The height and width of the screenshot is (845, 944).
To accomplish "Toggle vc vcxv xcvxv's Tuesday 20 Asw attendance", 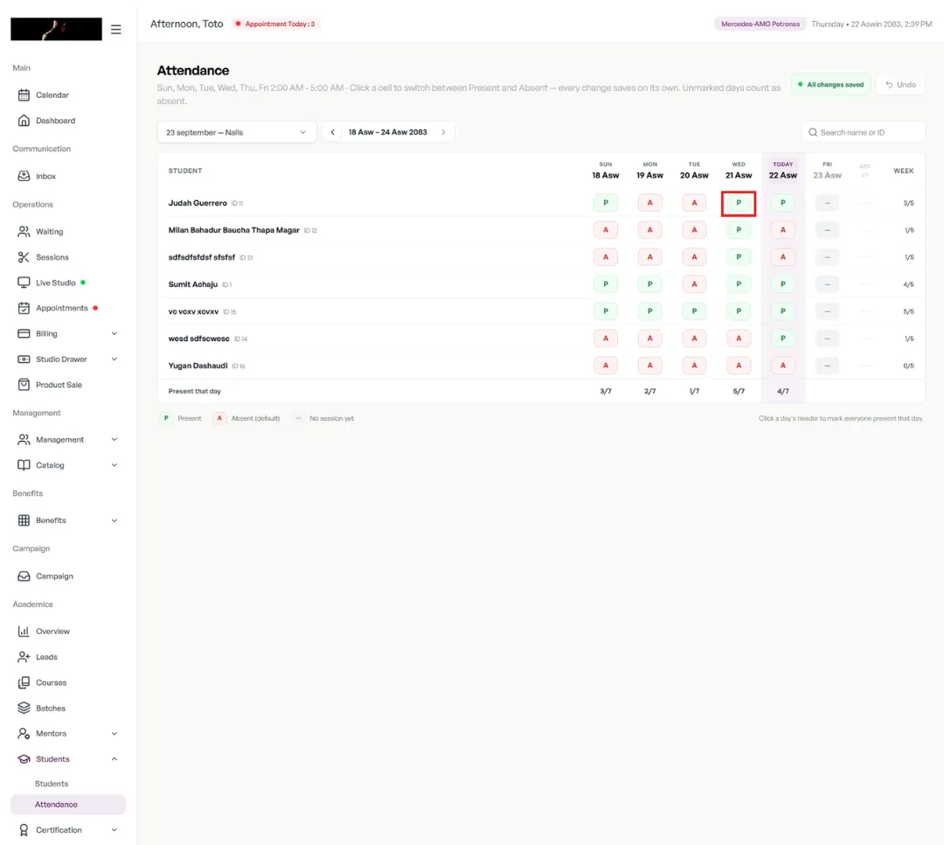I will pos(694,311).
